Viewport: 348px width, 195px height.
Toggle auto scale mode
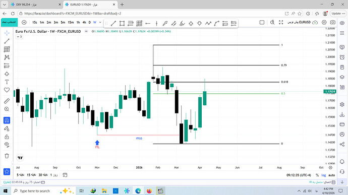331,175
